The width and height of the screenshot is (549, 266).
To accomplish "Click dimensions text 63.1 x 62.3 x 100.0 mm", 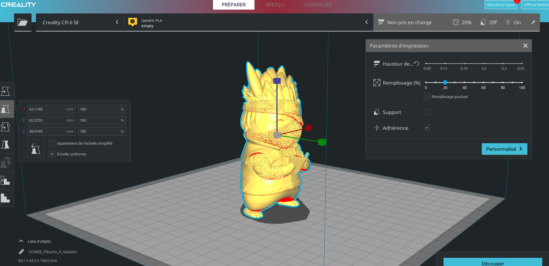I will pyautogui.click(x=38, y=260).
